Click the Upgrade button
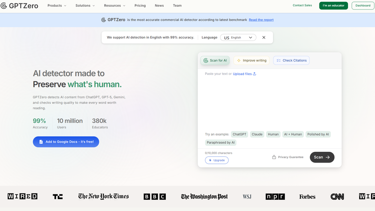 [x=217, y=160]
